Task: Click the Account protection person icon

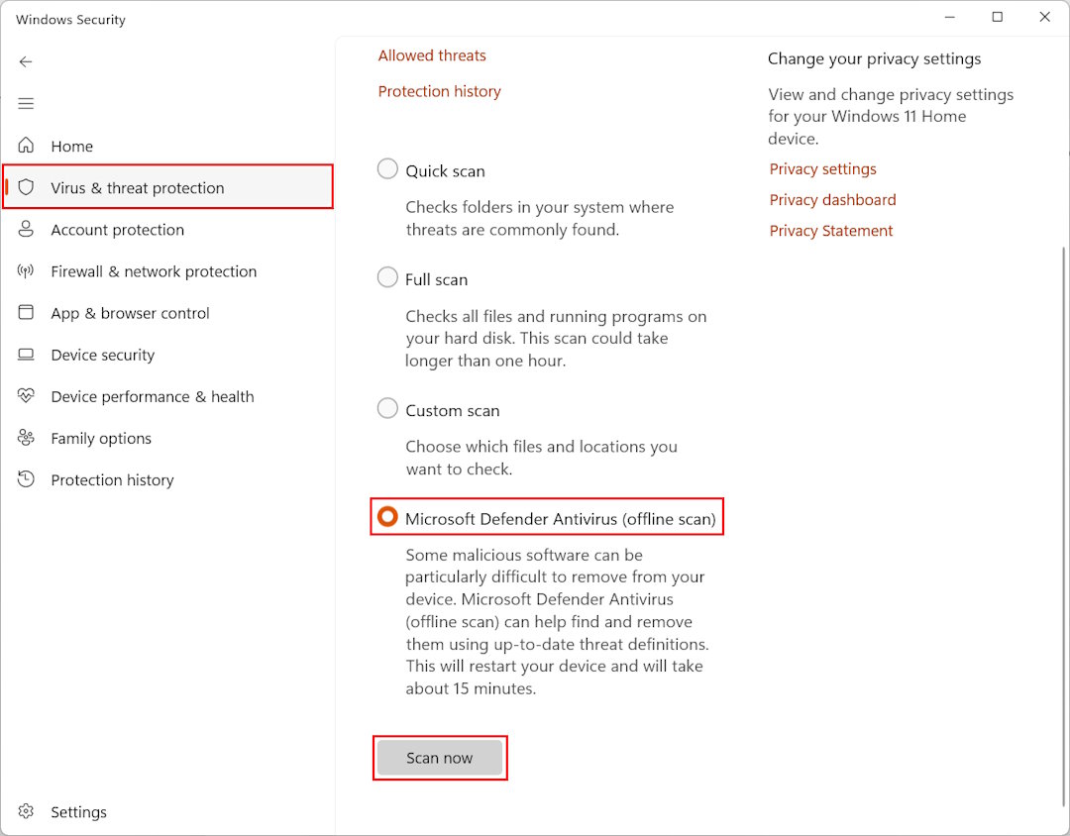Action: (x=27, y=229)
